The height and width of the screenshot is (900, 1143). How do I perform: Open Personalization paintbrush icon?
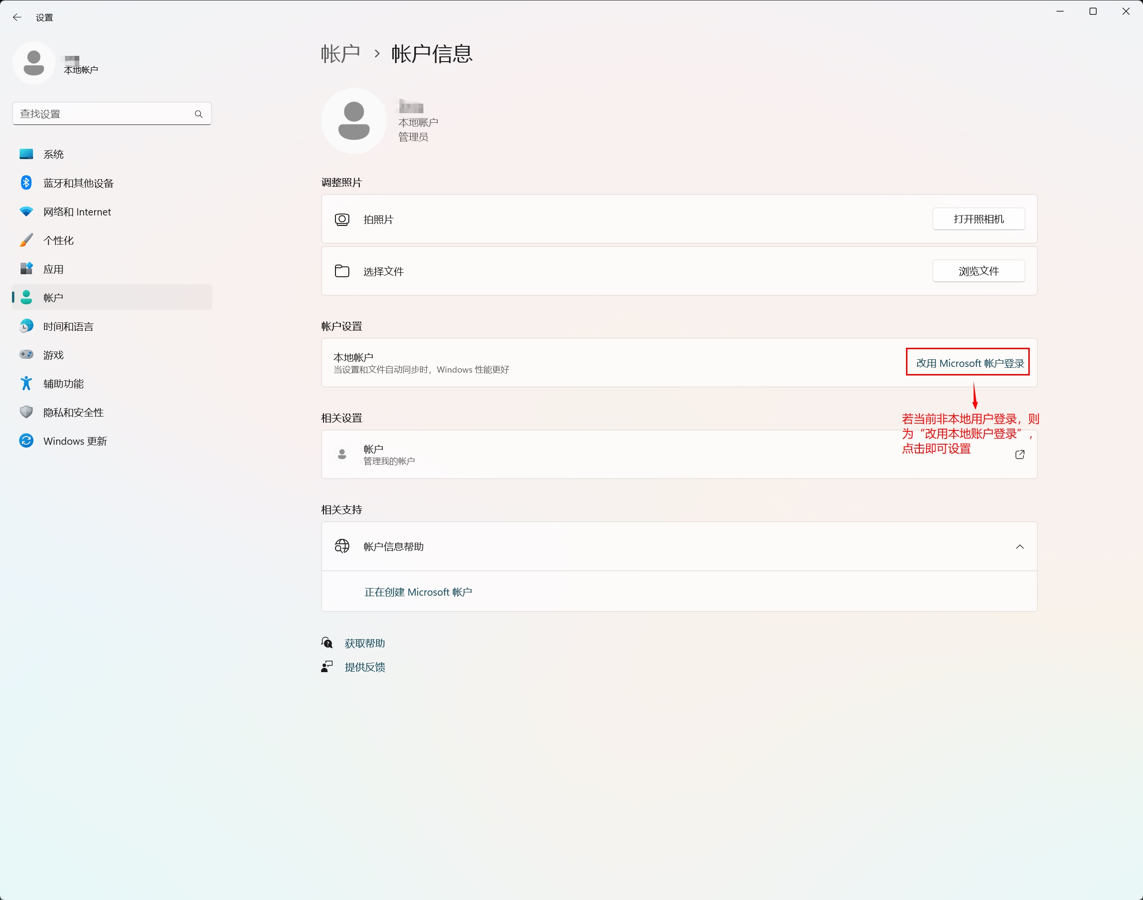point(26,240)
